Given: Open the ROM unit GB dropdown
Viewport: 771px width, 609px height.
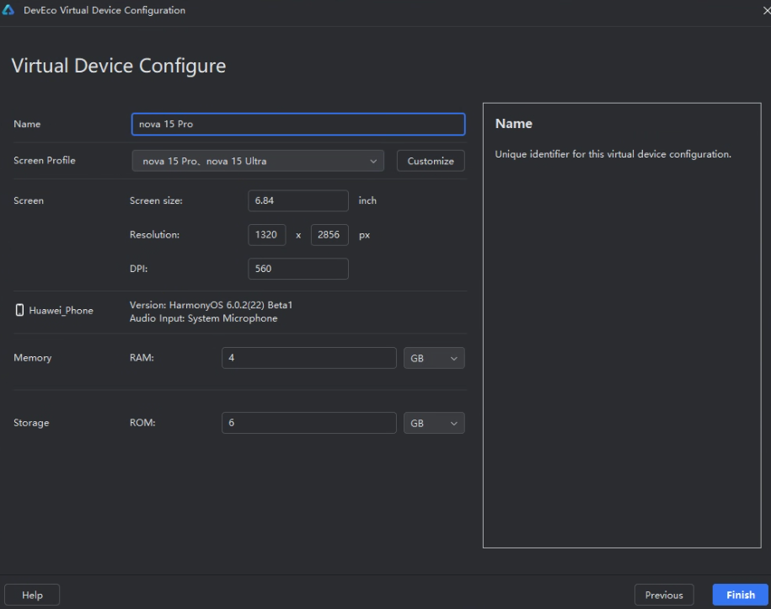Looking at the screenshot, I should (434, 423).
